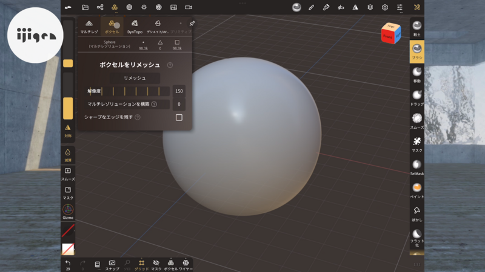The width and height of the screenshot is (485, 272).
Task: Open the Topology menu in top bar
Action: [x=115, y=7]
